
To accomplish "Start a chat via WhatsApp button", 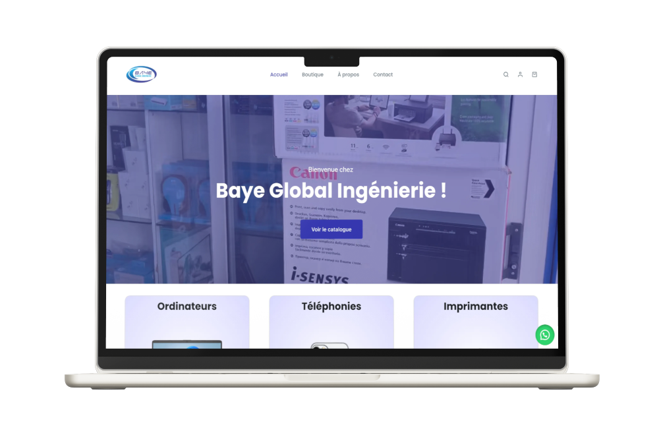I will click(544, 335).
